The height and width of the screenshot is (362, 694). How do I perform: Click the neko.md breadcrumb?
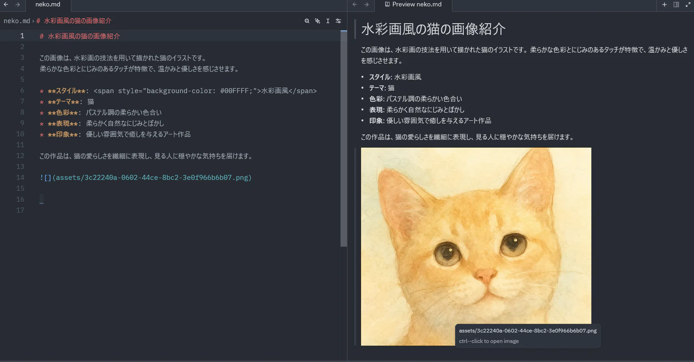click(x=17, y=21)
